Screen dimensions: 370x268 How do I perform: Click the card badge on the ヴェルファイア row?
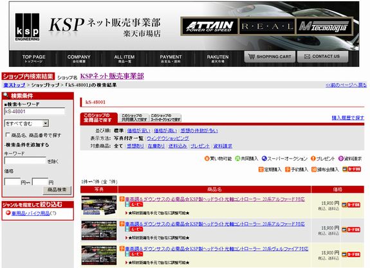351,255
